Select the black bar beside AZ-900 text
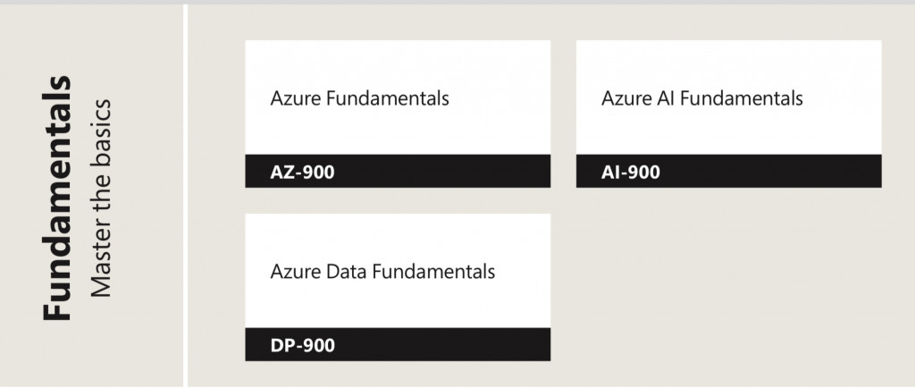This screenshot has width=915, height=388. tap(447, 172)
